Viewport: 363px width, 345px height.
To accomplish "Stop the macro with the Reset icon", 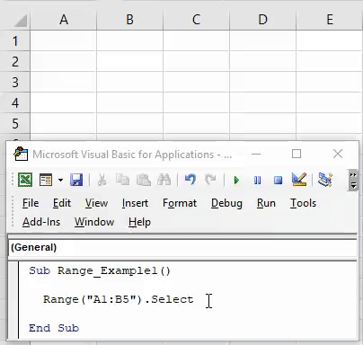I will click(278, 180).
